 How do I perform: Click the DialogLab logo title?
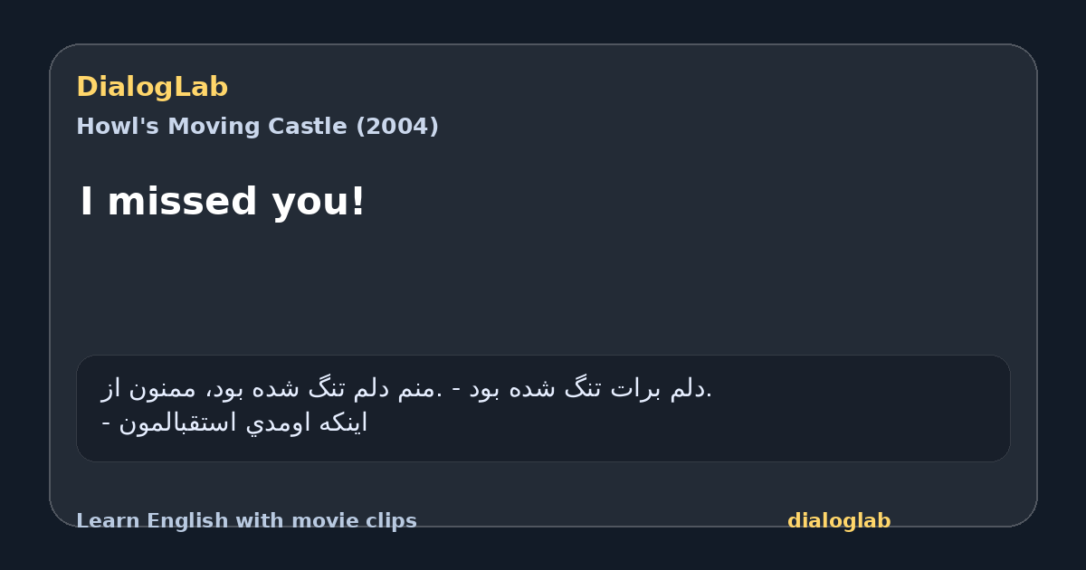pyautogui.click(x=152, y=87)
